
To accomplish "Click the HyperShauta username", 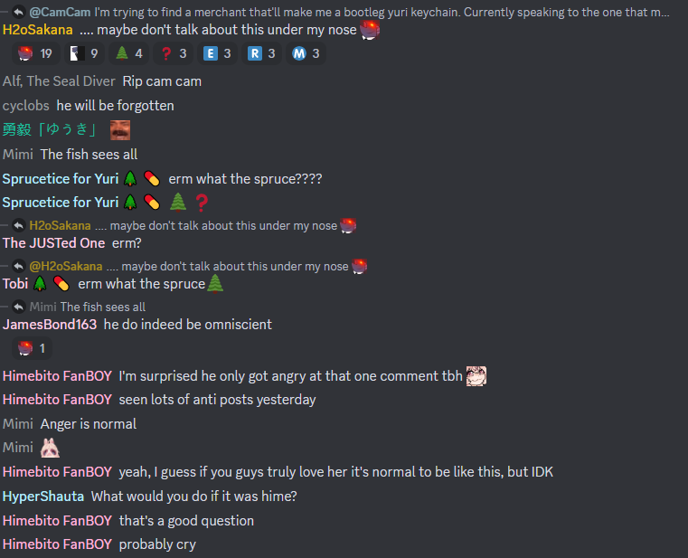I will tap(43, 497).
